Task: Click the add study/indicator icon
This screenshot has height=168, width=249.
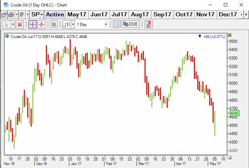Action: (54, 24)
